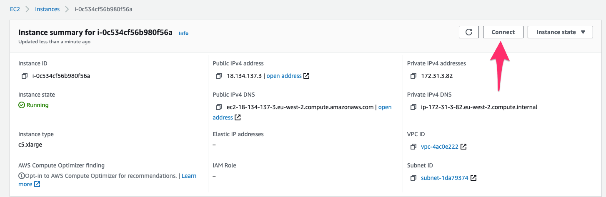Open the Info link beside instance summary
This screenshot has height=197, width=606.
coord(183,33)
